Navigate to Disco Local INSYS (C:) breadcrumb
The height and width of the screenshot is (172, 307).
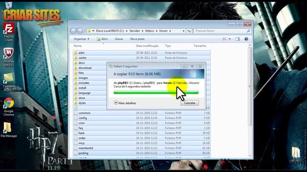click(x=110, y=31)
